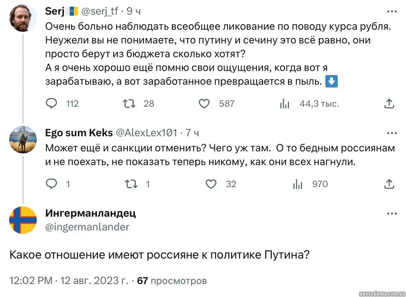Open Ингерманландец flag avatar
This screenshot has width=406, height=297.
pyautogui.click(x=22, y=220)
